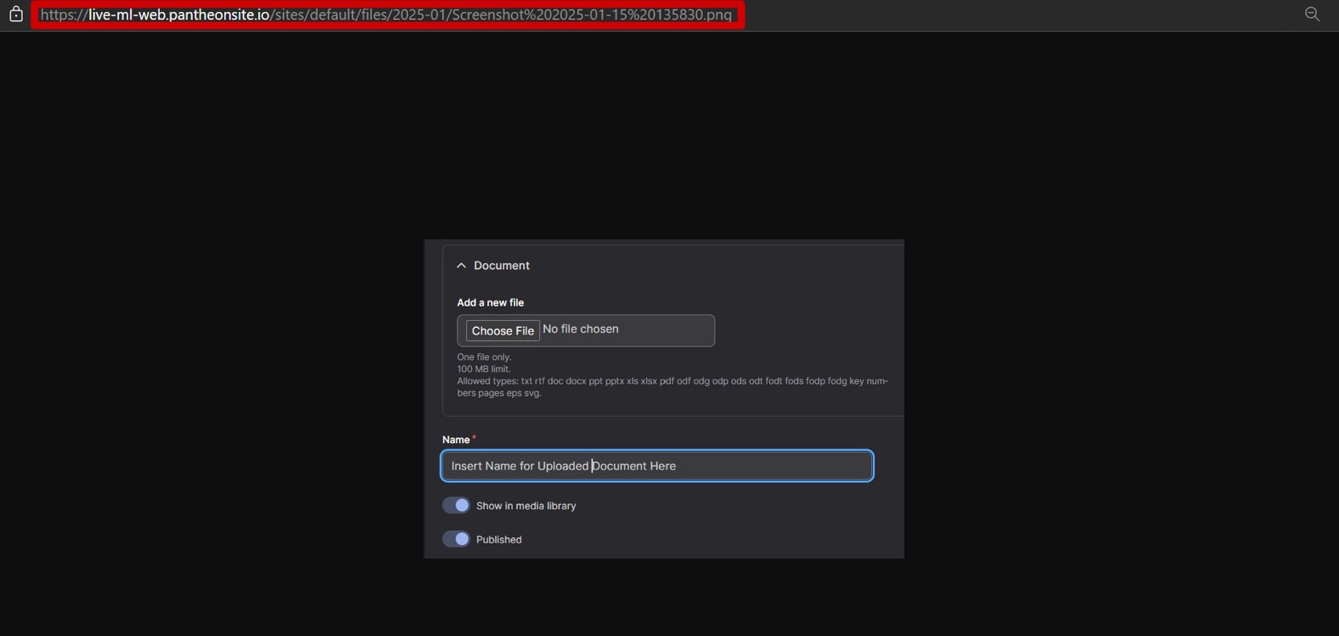Image resolution: width=1339 pixels, height=636 pixels.
Task: Click the '100 MB limit.' text
Action: (x=484, y=369)
